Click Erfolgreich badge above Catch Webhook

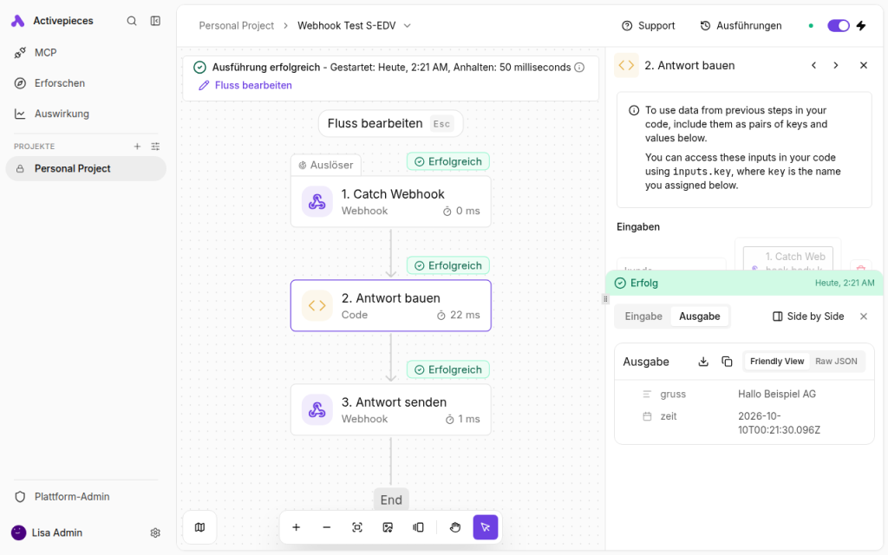(x=448, y=161)
